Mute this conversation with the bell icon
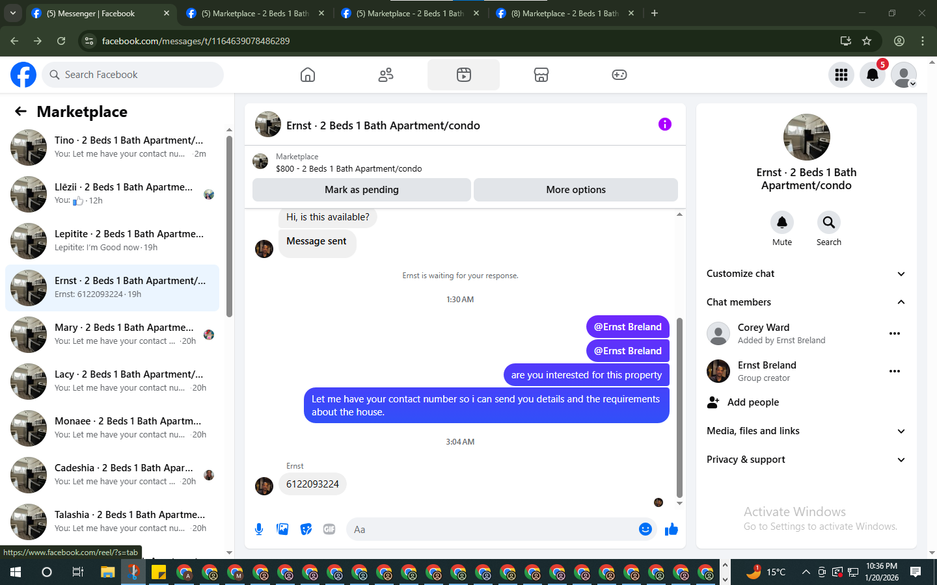 click(782, 222)
